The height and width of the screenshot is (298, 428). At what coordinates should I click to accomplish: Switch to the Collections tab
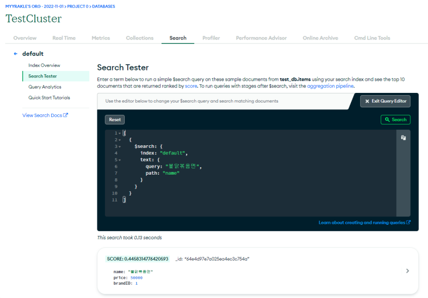[140, 38]
